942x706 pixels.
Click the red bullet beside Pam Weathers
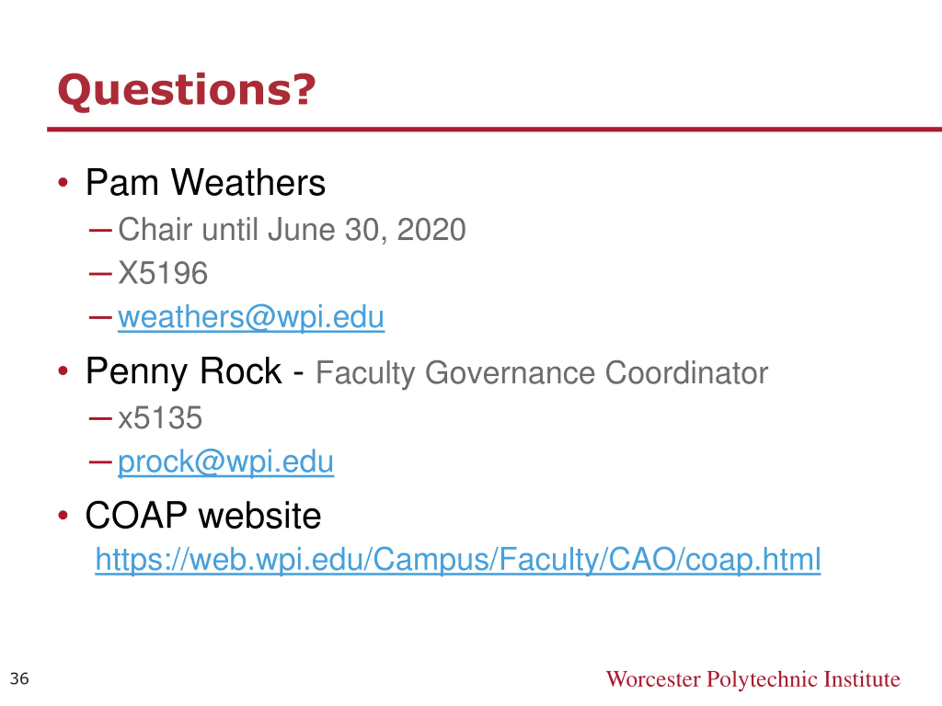tap(63, 182)
